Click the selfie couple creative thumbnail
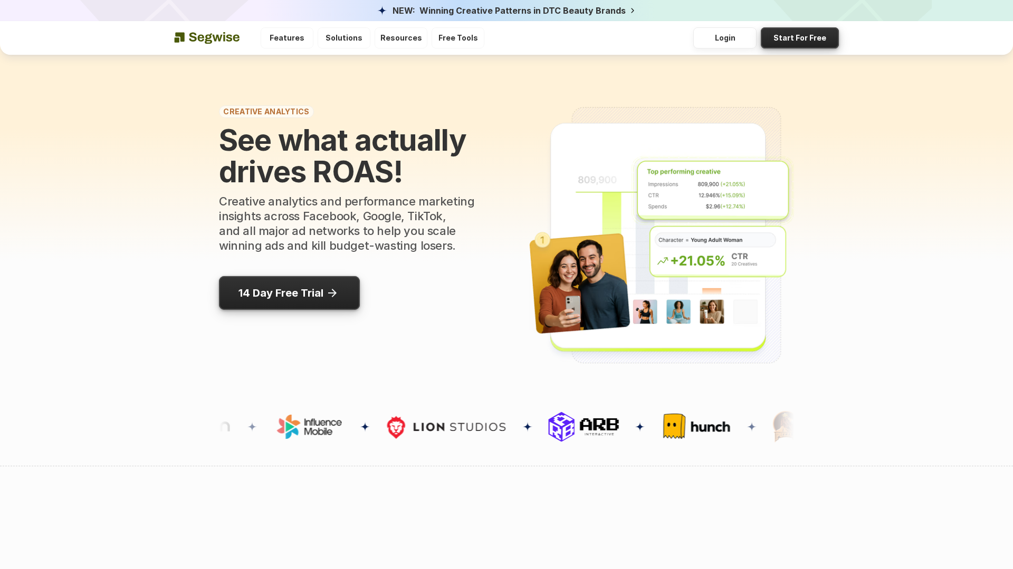The height and width of the screenshot is (569, 1013). [x=579, y=282]
